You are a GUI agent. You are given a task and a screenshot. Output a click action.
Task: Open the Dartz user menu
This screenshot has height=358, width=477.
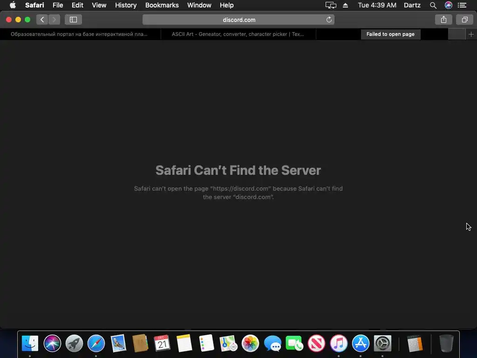click(412, 5)
